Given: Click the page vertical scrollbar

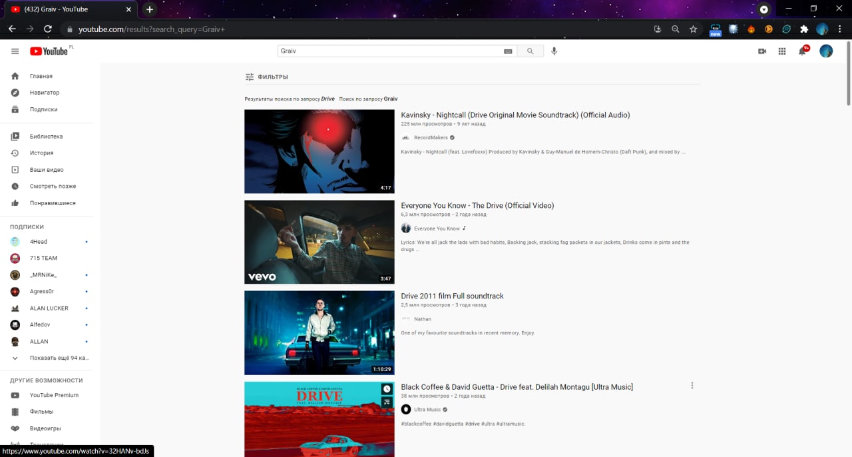Looking at the screenshot, I should pos(848,72).
